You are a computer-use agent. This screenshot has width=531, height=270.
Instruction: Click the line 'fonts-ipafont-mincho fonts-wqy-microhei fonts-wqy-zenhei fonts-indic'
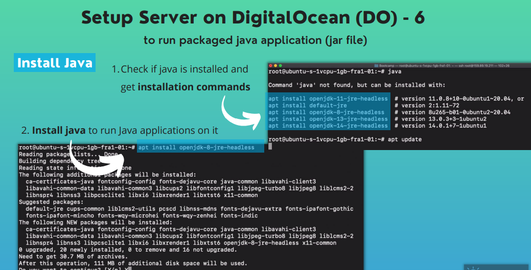[142, 215]
